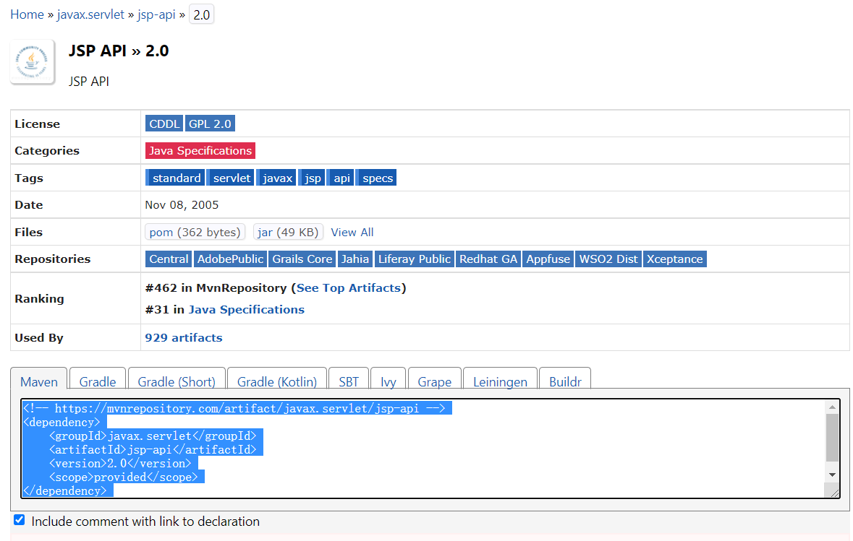Open the View All files link
Viewport: 853px width, 541px height.
(x=352, y=232)
